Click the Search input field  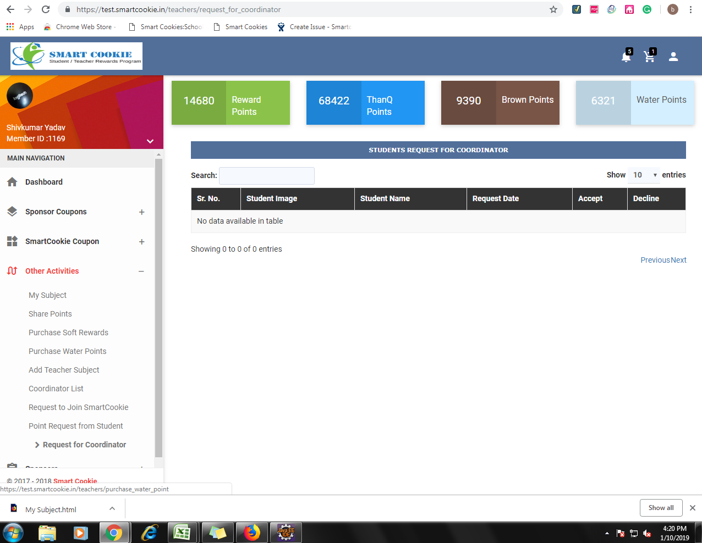coord(267,176)
